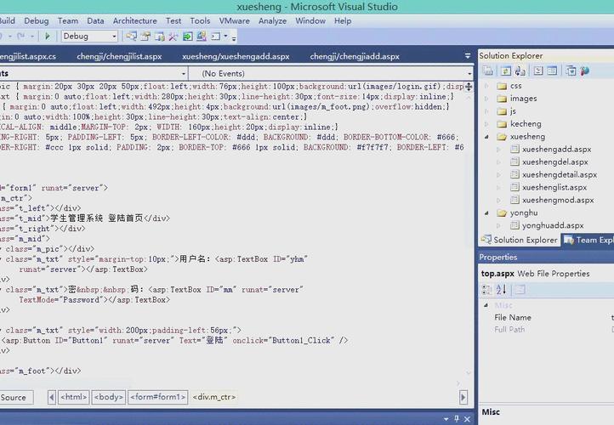
Task: Switch to the Team Explorer tab
Action: (587, 240)
